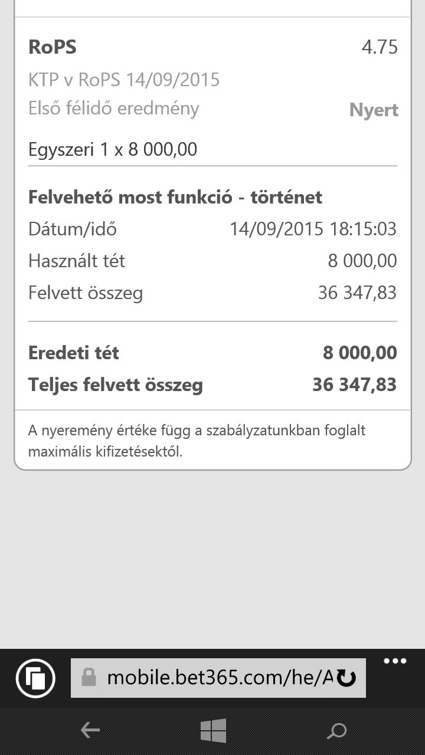
Task: Select the Eredeti tét row label
Action: point(74,353)
